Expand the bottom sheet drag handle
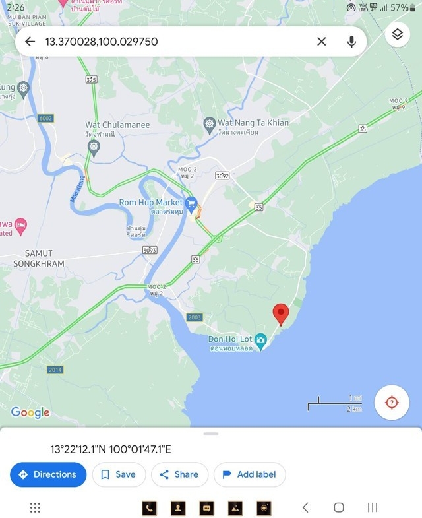Viewport: 422px width, 518px height. [x=210, y=434]
